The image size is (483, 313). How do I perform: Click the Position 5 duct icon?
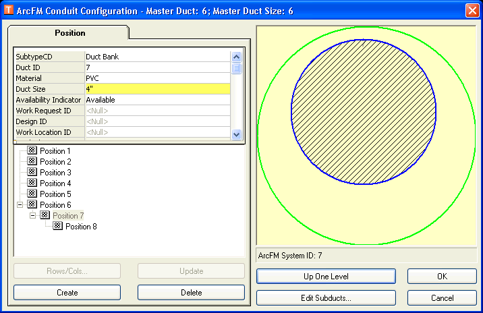click(32, 194)
